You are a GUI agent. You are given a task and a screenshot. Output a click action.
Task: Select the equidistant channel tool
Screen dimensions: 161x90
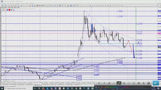90,5
